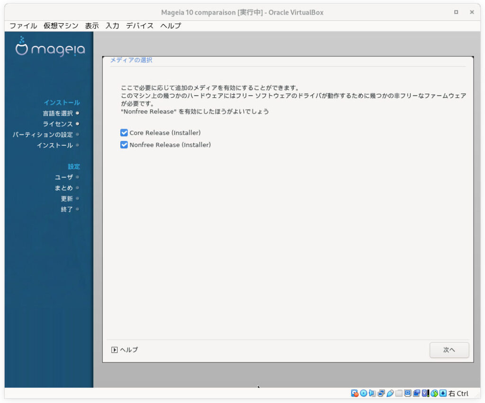Click the display status icon

click(408, 393)
